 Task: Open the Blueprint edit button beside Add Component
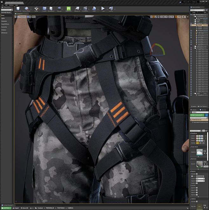point(206,115)
